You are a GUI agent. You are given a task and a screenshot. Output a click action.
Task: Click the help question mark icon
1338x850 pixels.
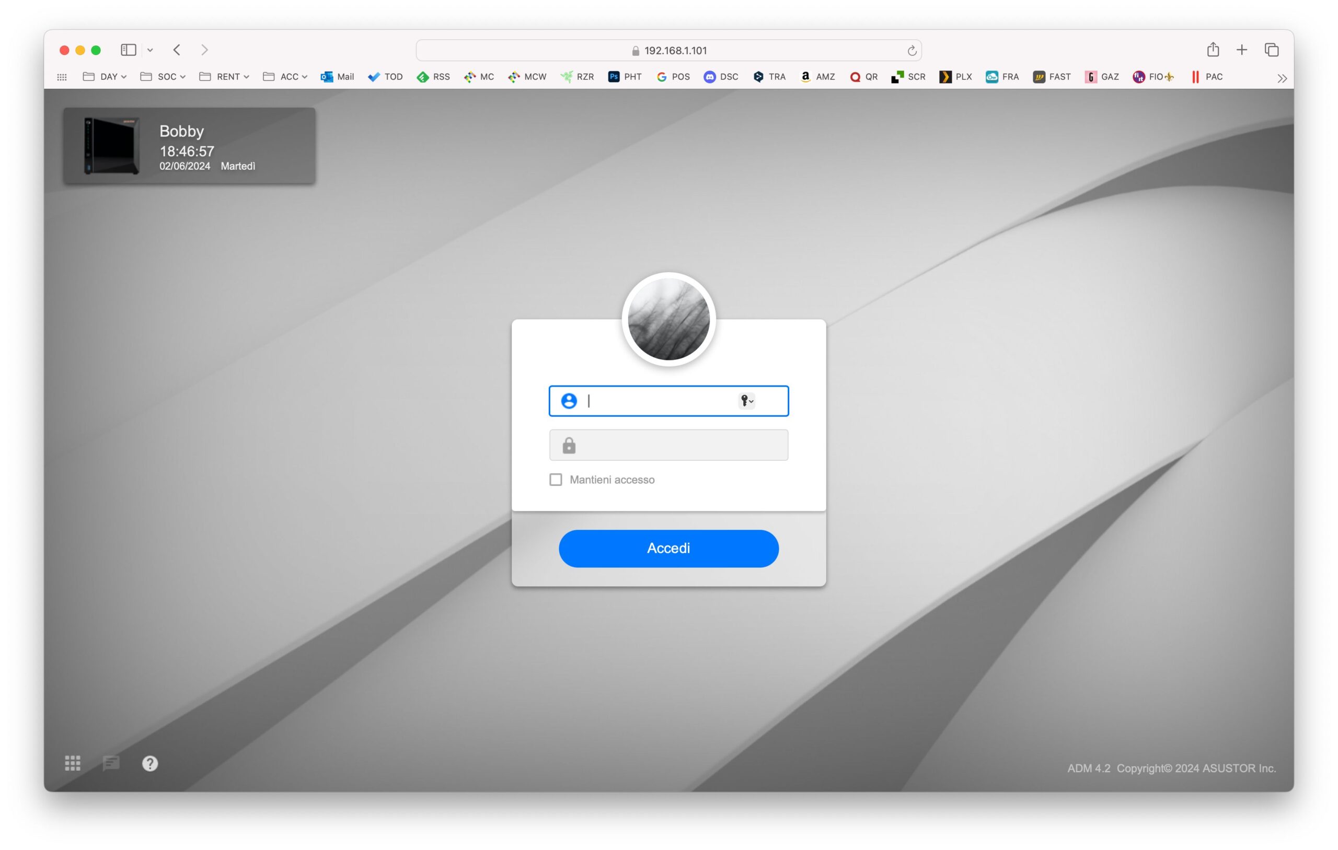click(150, 763)
